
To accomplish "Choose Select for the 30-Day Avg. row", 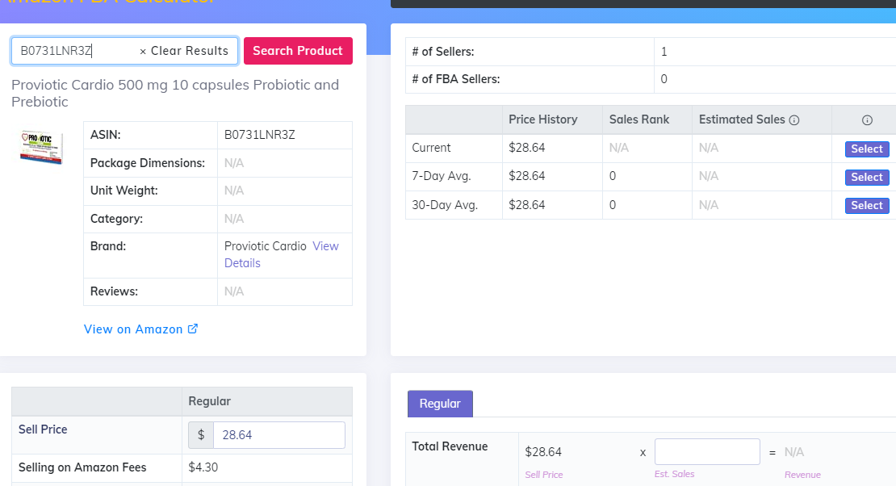I will 867,205.
